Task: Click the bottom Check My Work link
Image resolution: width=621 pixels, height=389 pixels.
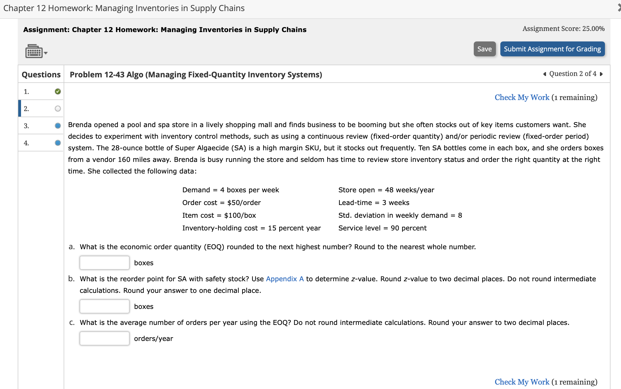Action: click(x=522, y=382)
